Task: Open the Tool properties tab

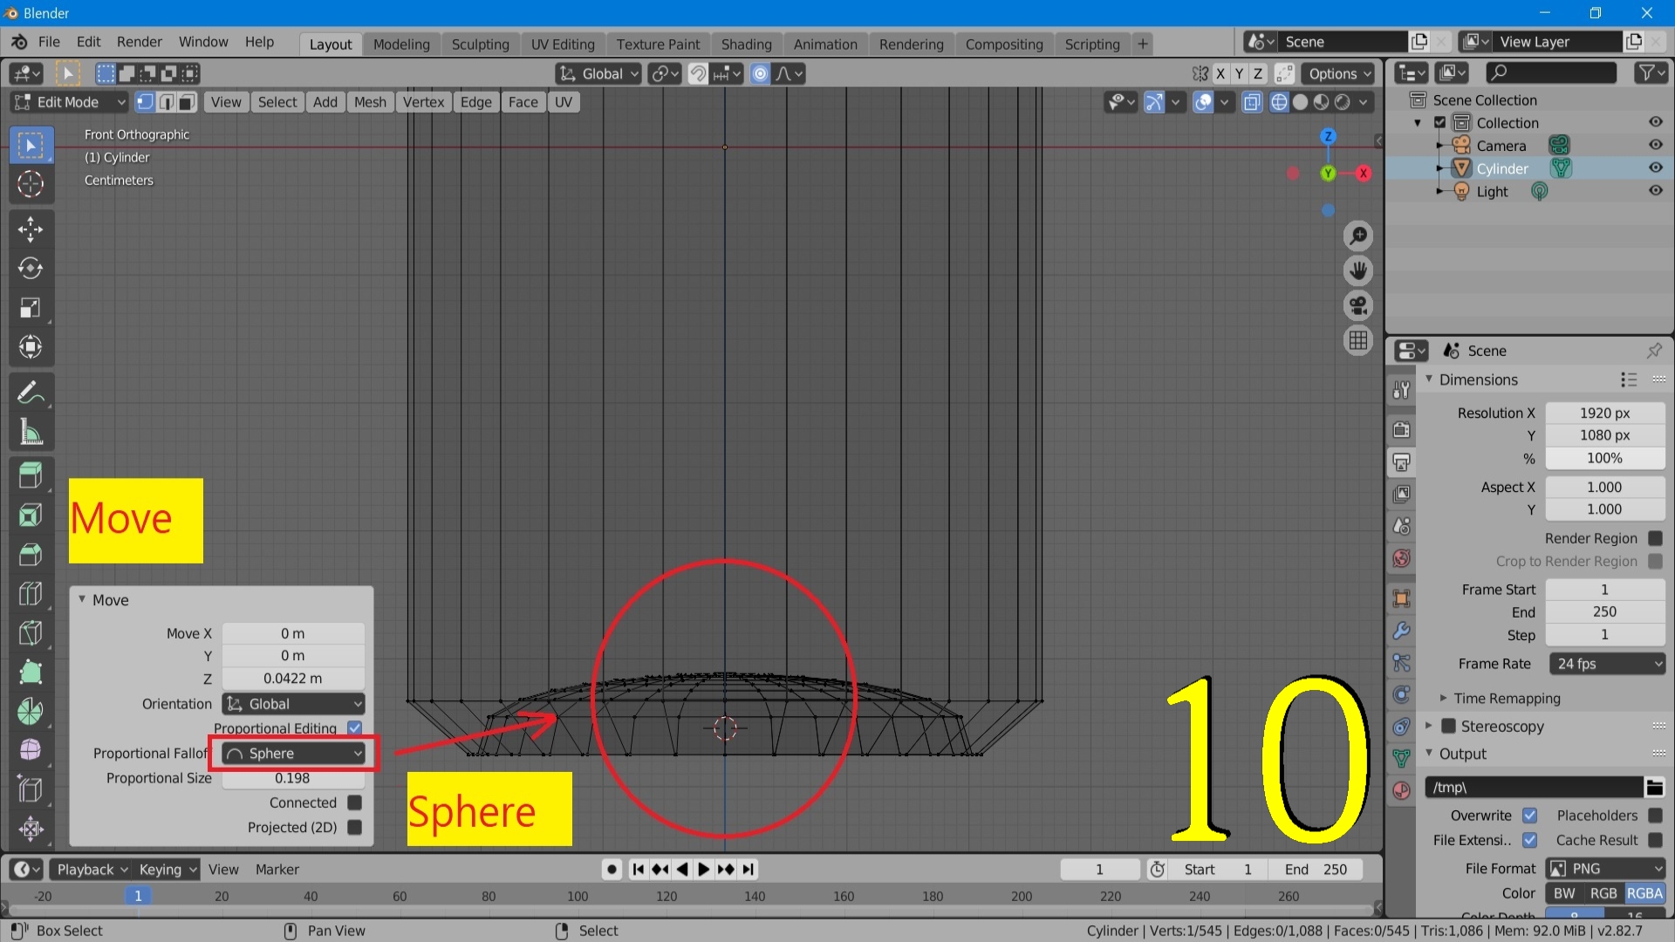Action: (1402, 390)
